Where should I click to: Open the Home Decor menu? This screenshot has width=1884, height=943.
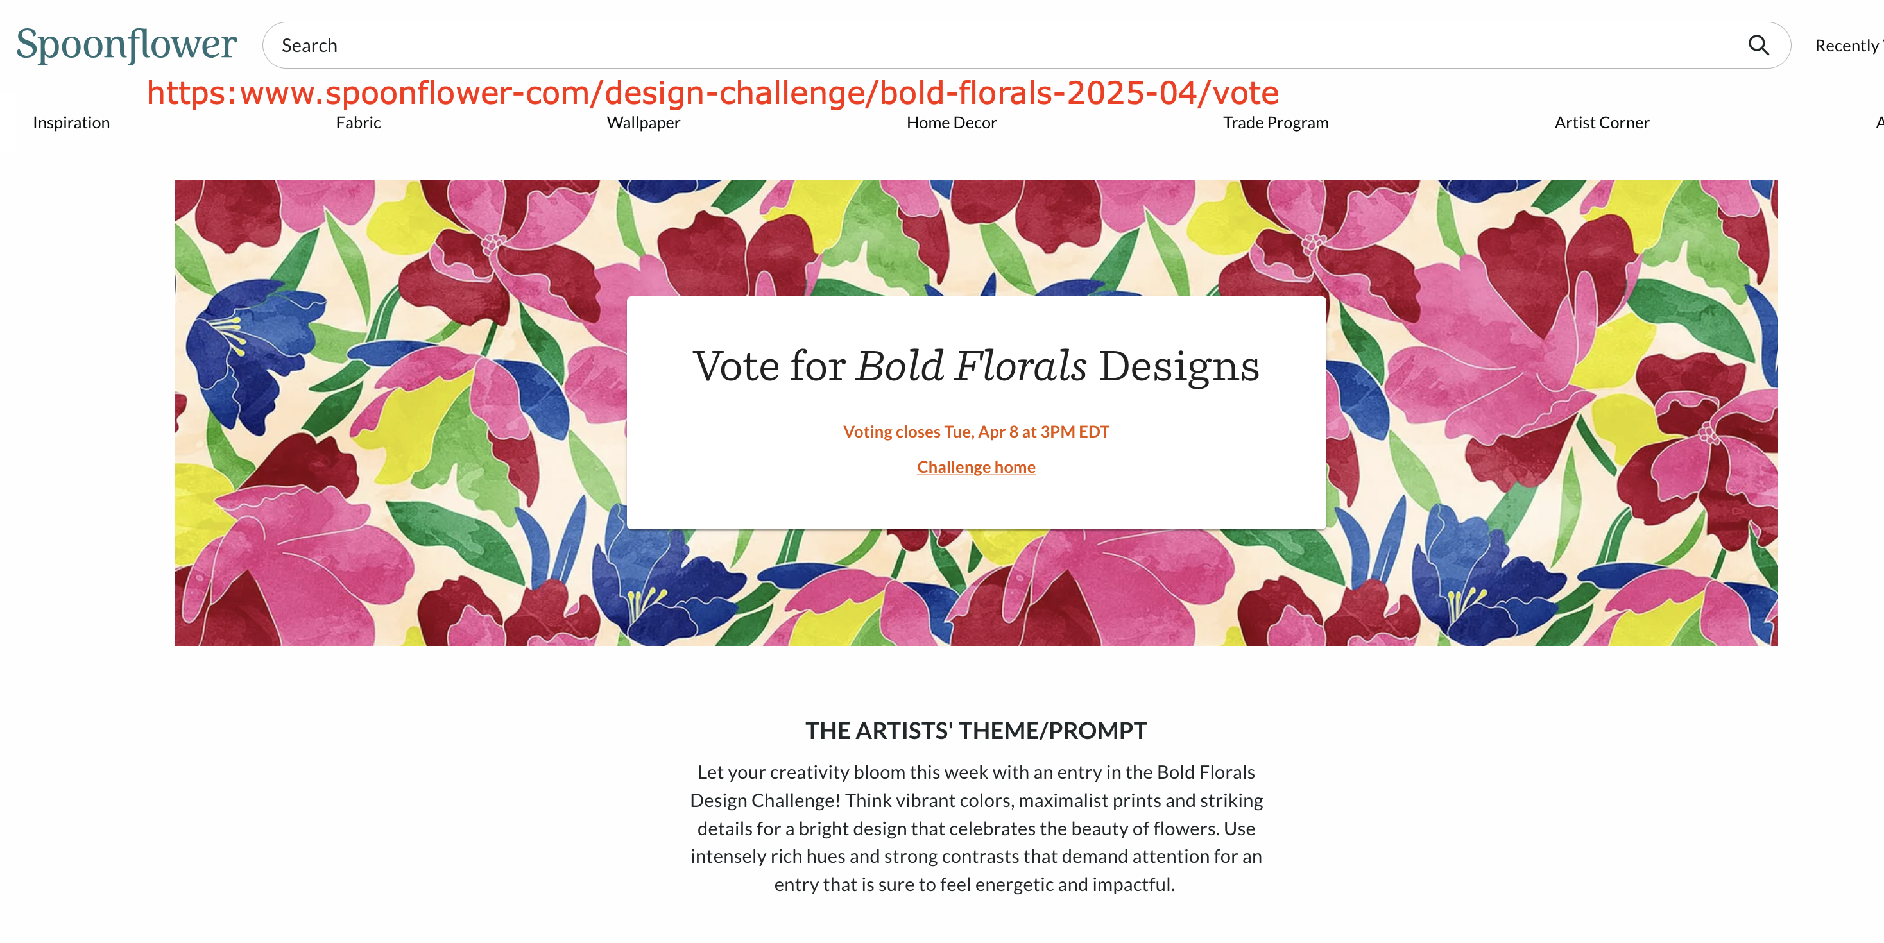[952, 123]
